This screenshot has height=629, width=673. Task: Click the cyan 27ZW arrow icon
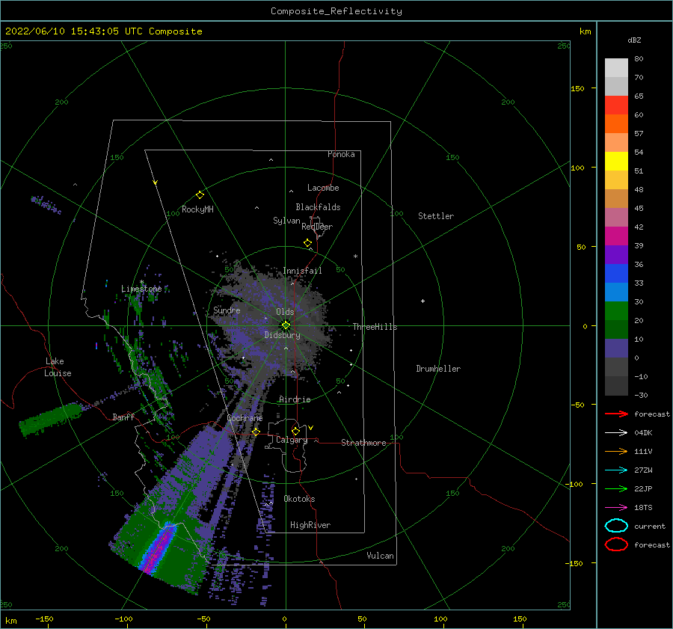point(616,470)
